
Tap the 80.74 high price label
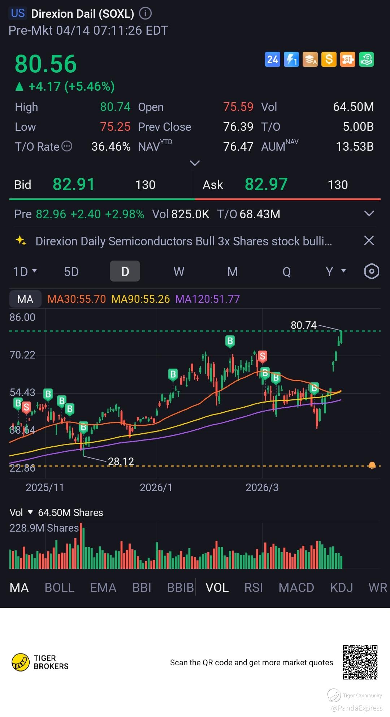[x=304, y=325]
